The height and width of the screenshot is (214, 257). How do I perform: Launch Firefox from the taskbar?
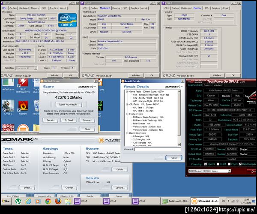pyautogui.click(x=58, y=201)
